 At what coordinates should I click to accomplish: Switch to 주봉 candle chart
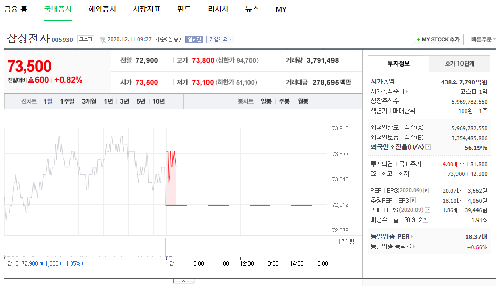click(284, 101)
